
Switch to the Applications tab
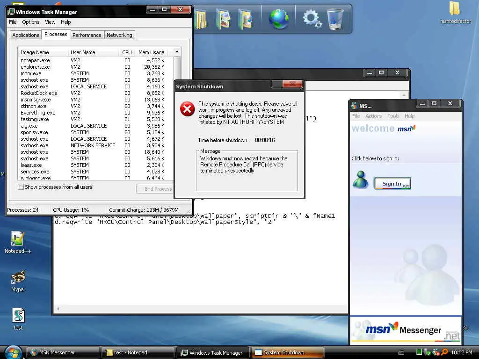click(26, 35)
